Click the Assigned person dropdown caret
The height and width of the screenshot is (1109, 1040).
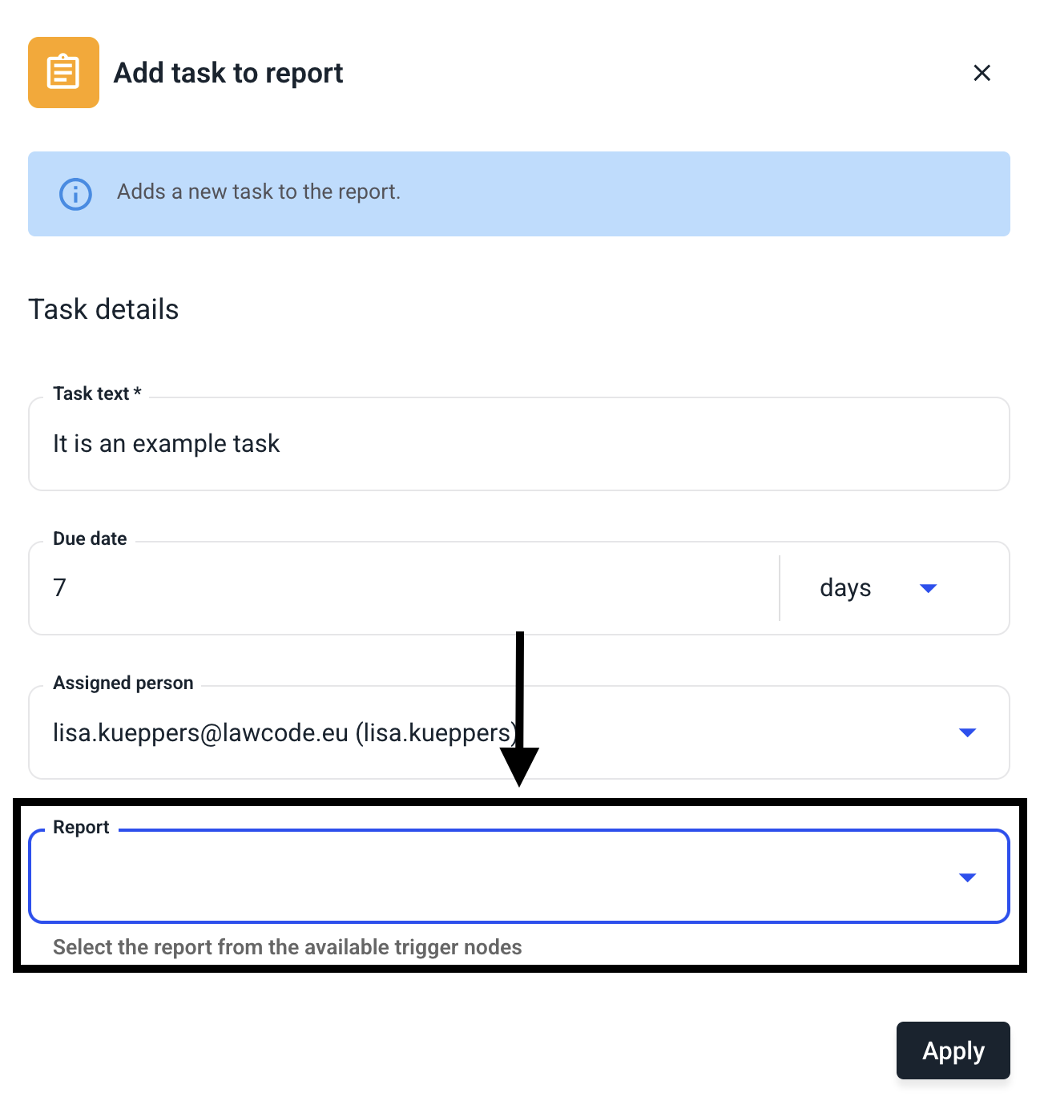pyautogui.click(x=968, y=732)
